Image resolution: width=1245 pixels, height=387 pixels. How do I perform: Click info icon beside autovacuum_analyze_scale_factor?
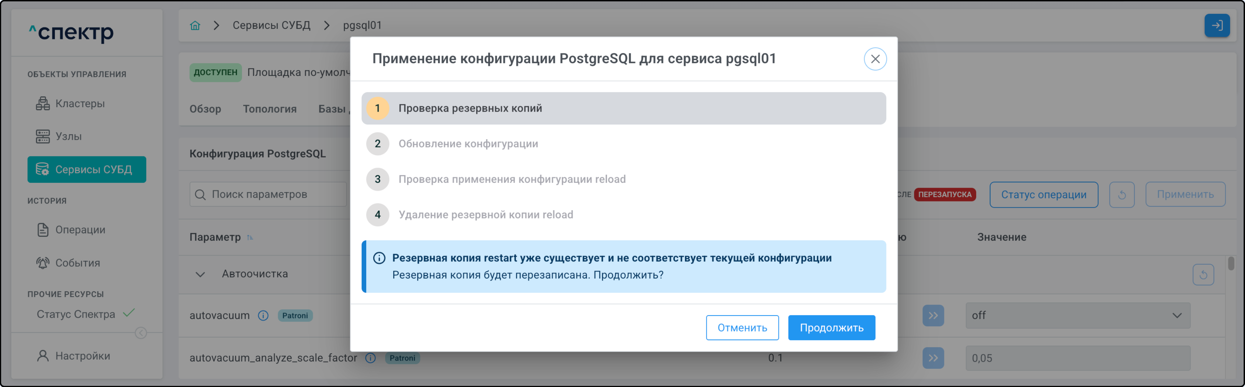[x=370, y=358]
